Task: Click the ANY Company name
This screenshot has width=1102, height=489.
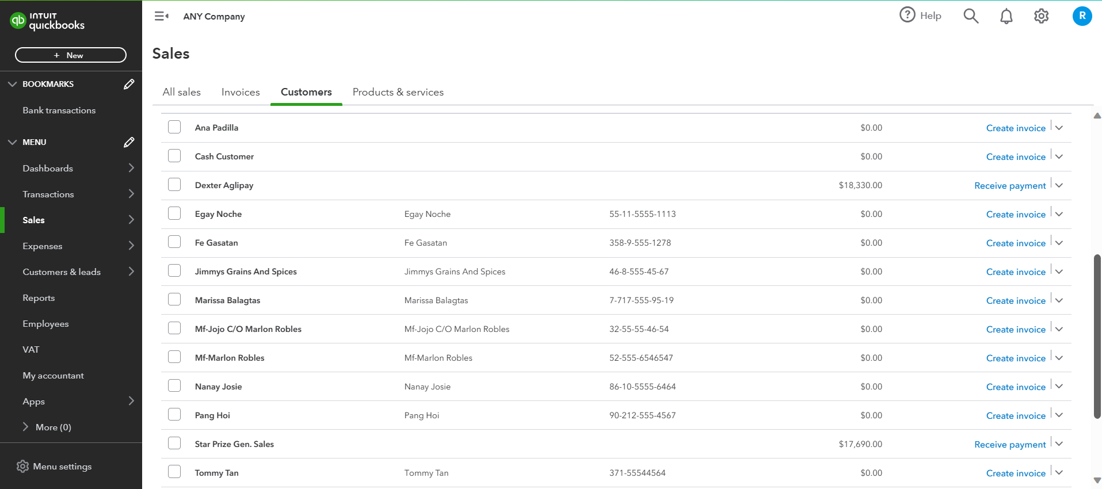Action: (214, 16)
